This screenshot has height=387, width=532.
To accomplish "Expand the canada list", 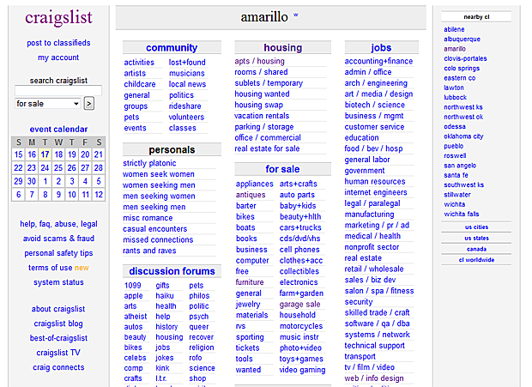I will 476,249.
